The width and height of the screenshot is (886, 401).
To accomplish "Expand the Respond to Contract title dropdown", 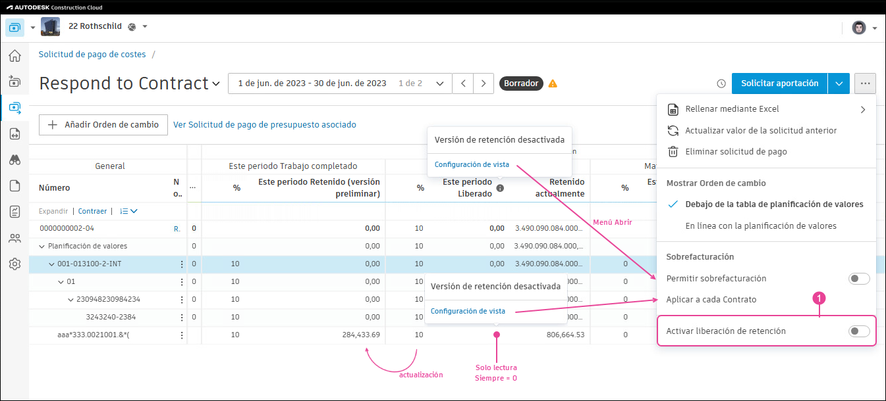I will (216, 83).
